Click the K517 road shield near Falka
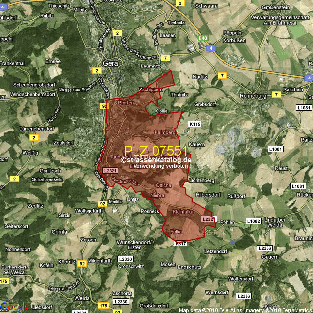This screenshot has width=313, height=313. 180,243
